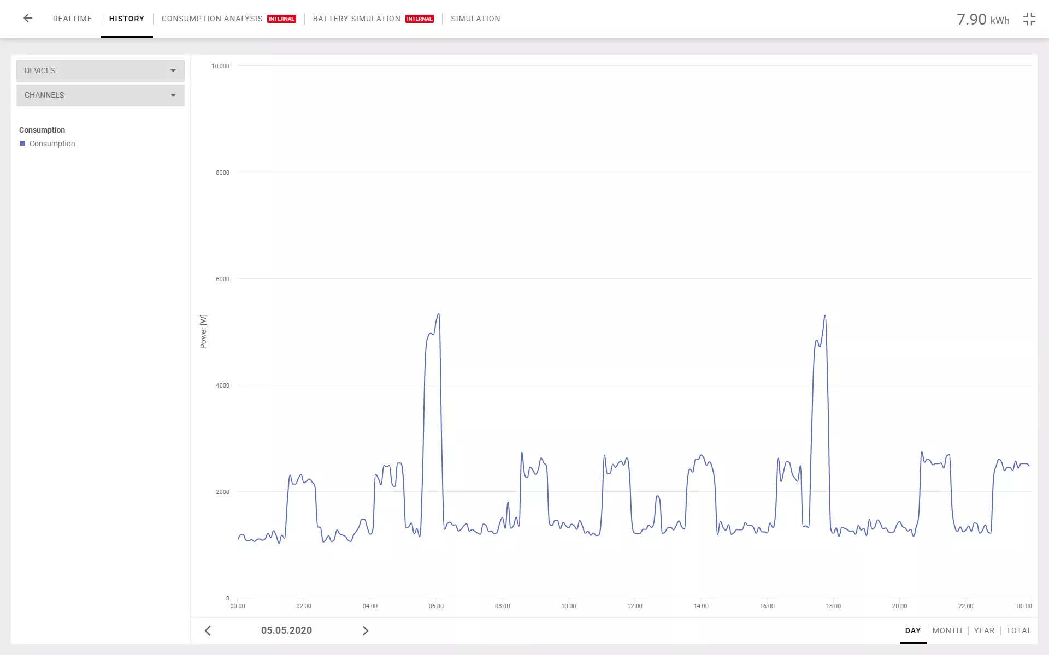Exit fullscreen with the collapse icon

point(1029,20)
